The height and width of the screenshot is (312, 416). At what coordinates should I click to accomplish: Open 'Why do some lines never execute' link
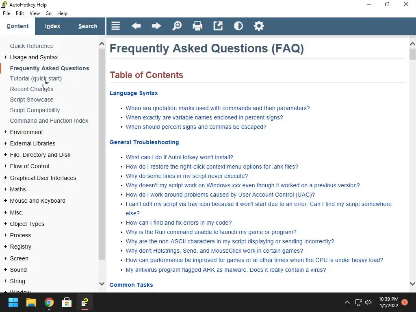pos(187,176)
